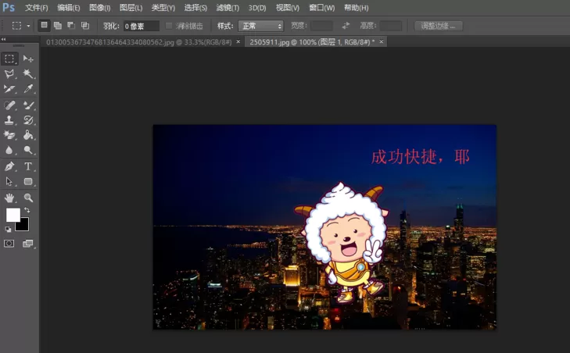Viewport: 570px width, 353px height.
Task: Switch to the 0130053673476813 jpg tab
Action: point(139,42)
